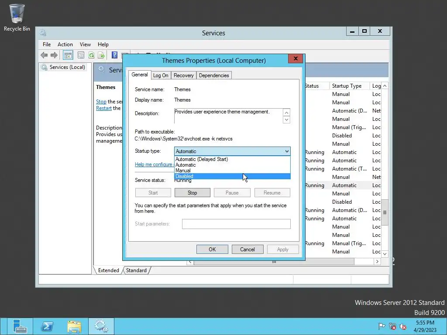Switch to Standard view tab
The image size is (447, 335).
pos(136,270)
